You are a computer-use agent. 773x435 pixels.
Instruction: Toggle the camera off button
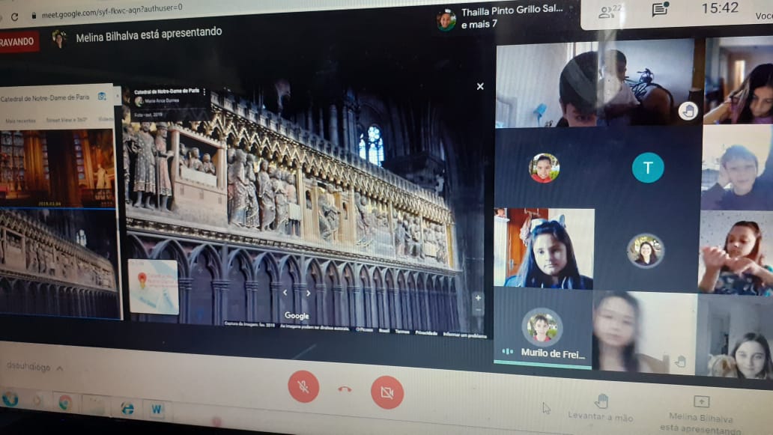tap(386, 392)
